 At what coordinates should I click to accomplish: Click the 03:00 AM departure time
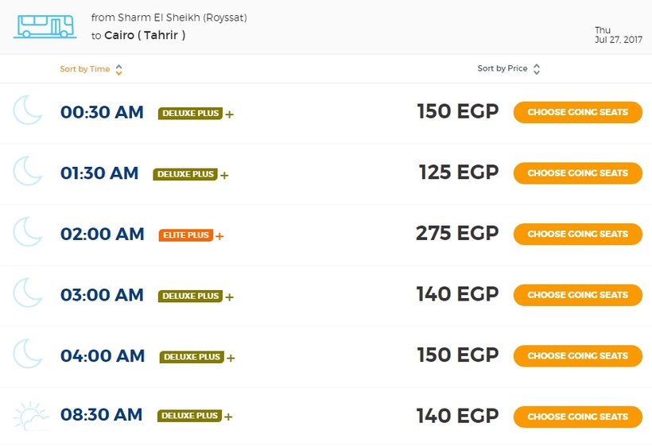(102, 295)
